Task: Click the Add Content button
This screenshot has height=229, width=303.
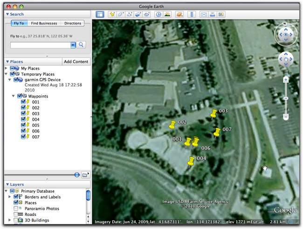Action: tap(76, 62)
